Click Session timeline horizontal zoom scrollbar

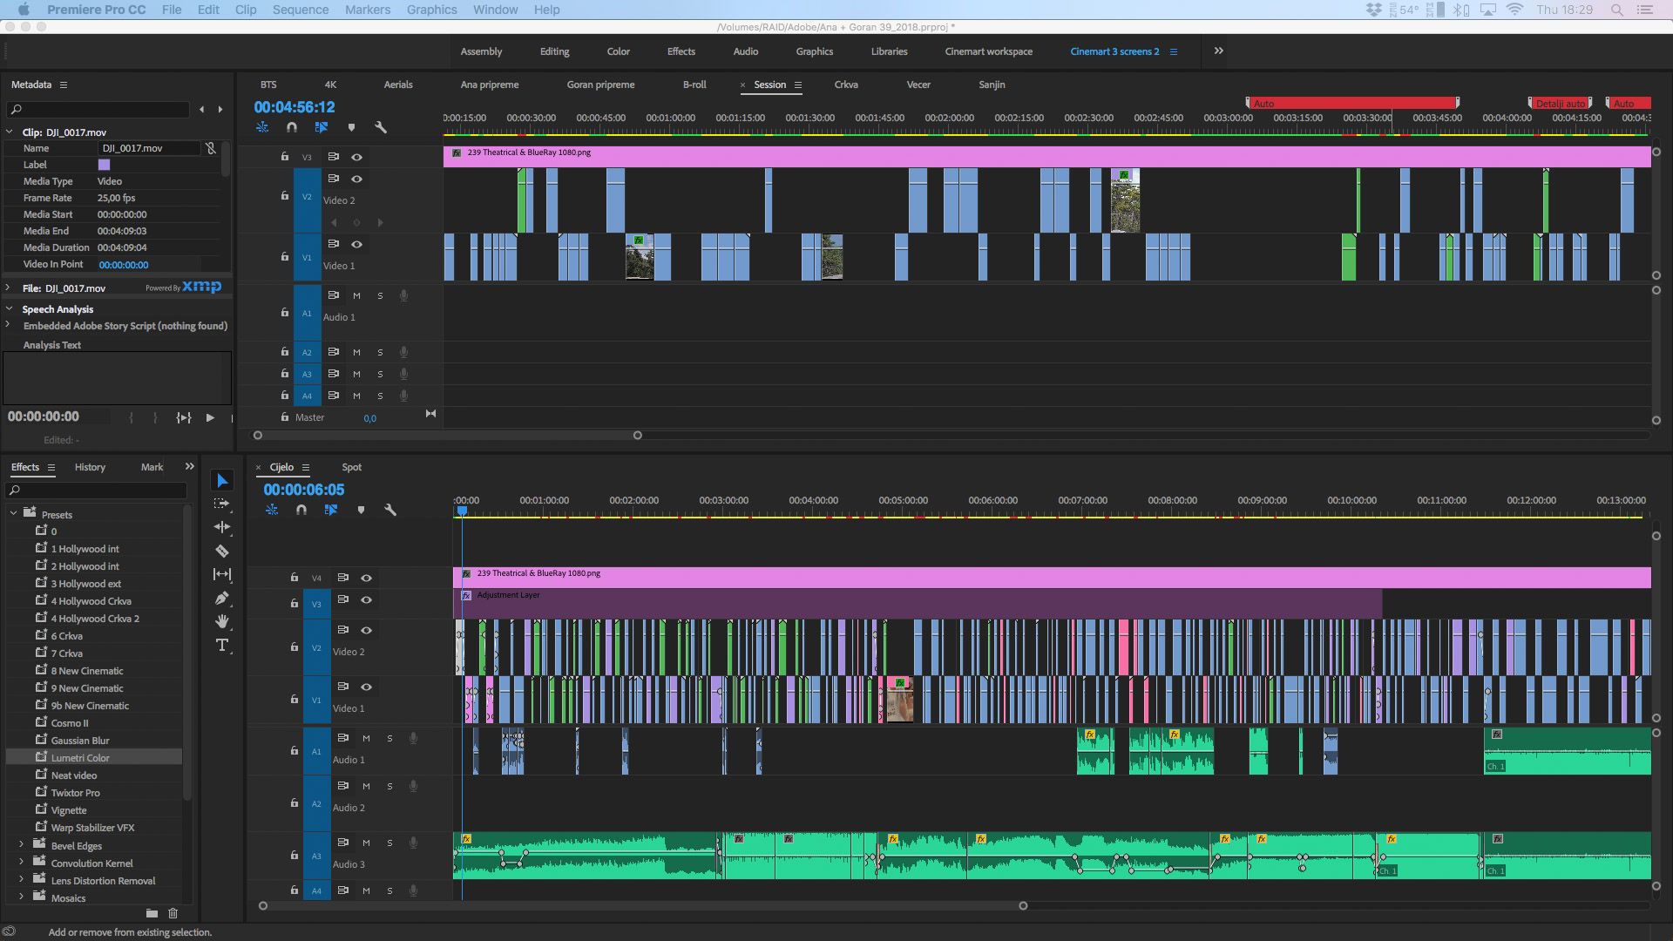[x=447, y=435]
